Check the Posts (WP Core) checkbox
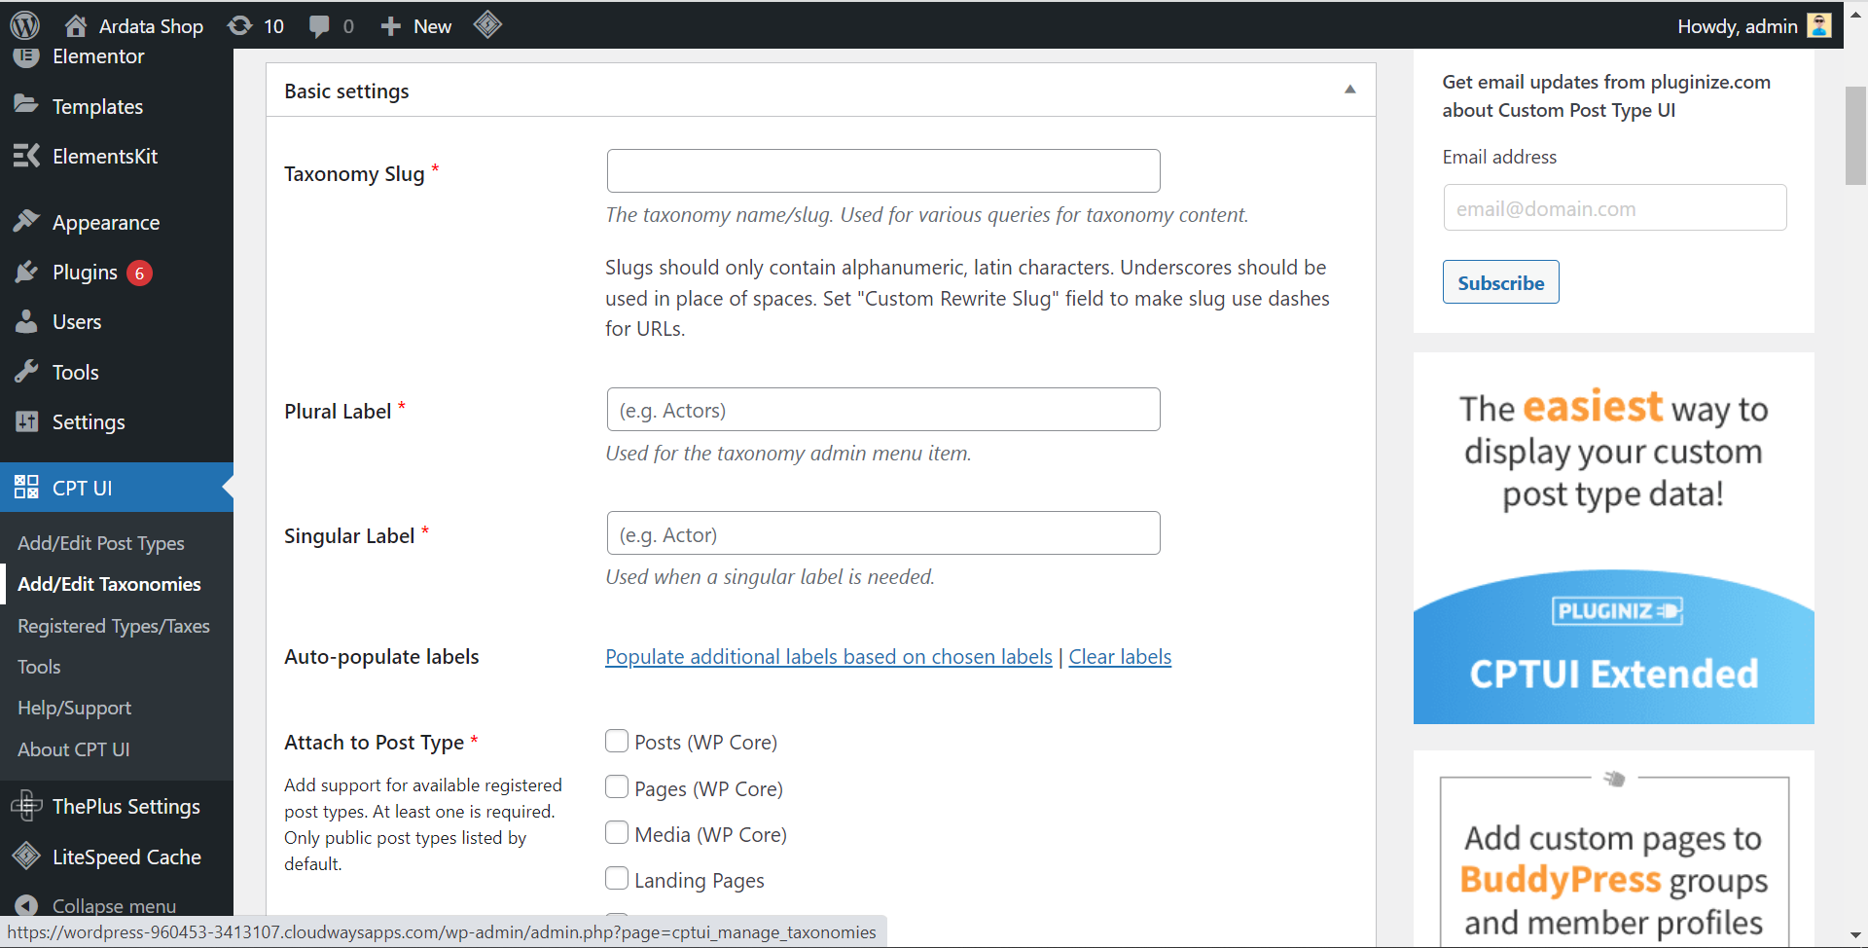1868x948 pixels. [617, 741]
